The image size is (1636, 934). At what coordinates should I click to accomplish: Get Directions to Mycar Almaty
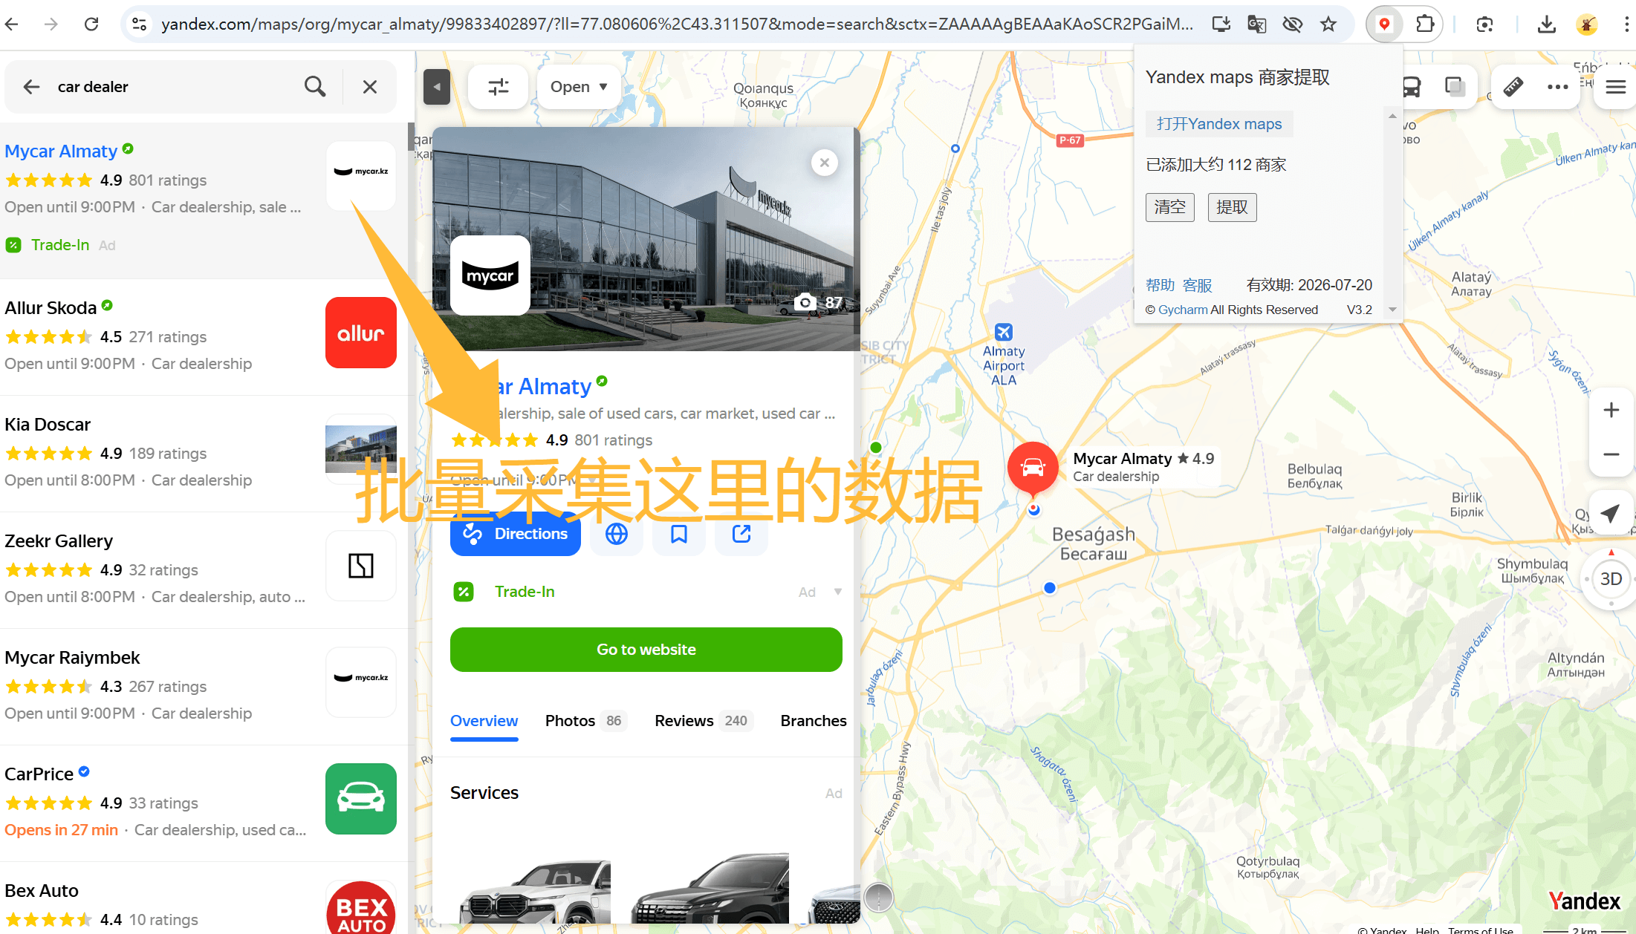(516, 533)
